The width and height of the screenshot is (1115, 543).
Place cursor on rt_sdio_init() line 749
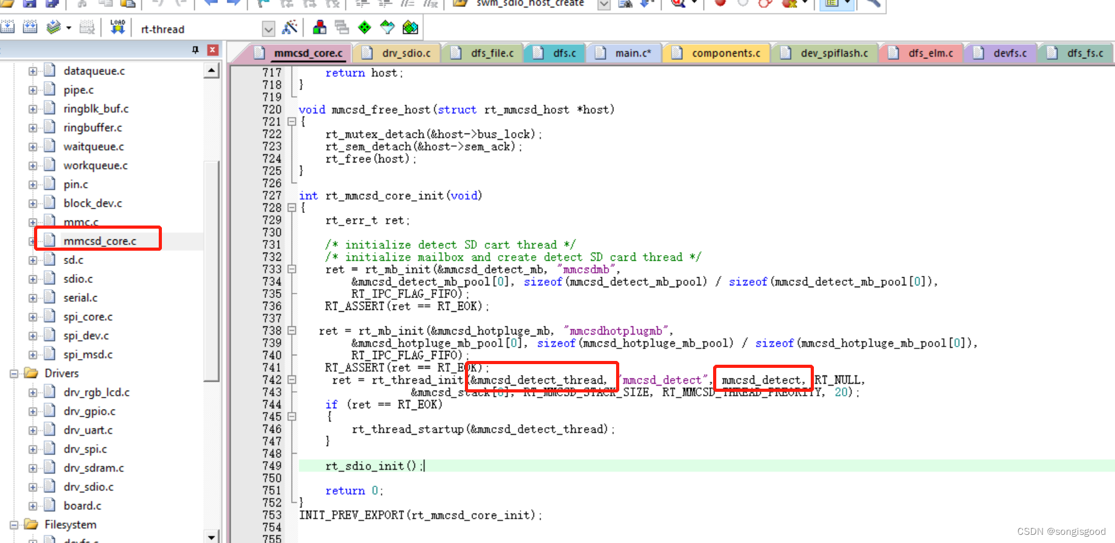374,466
